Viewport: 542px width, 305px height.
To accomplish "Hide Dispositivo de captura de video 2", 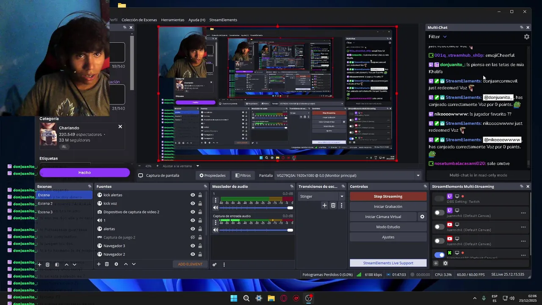I will click(193, 212).
